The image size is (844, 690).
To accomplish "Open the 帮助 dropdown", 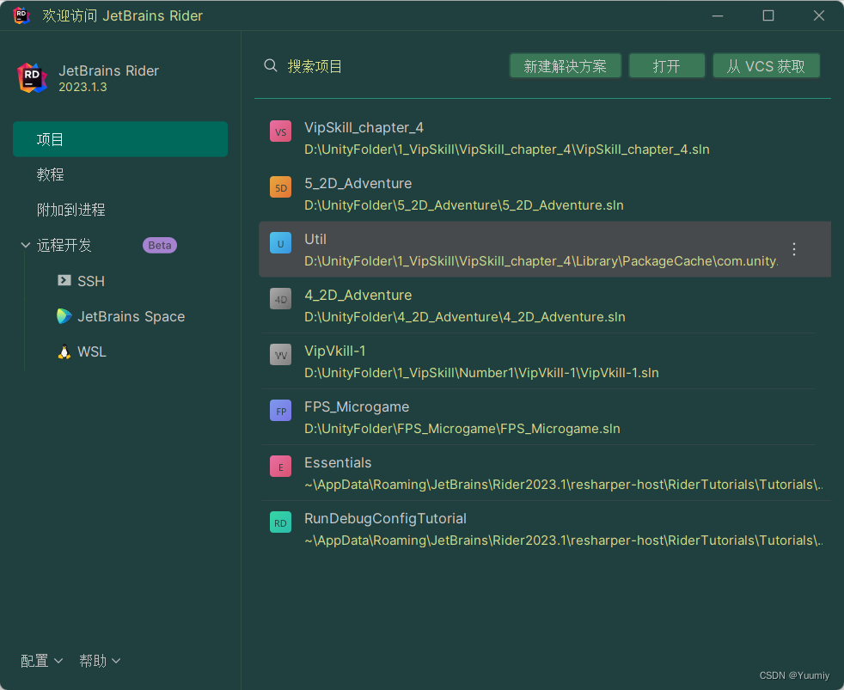I will (98, 661).
